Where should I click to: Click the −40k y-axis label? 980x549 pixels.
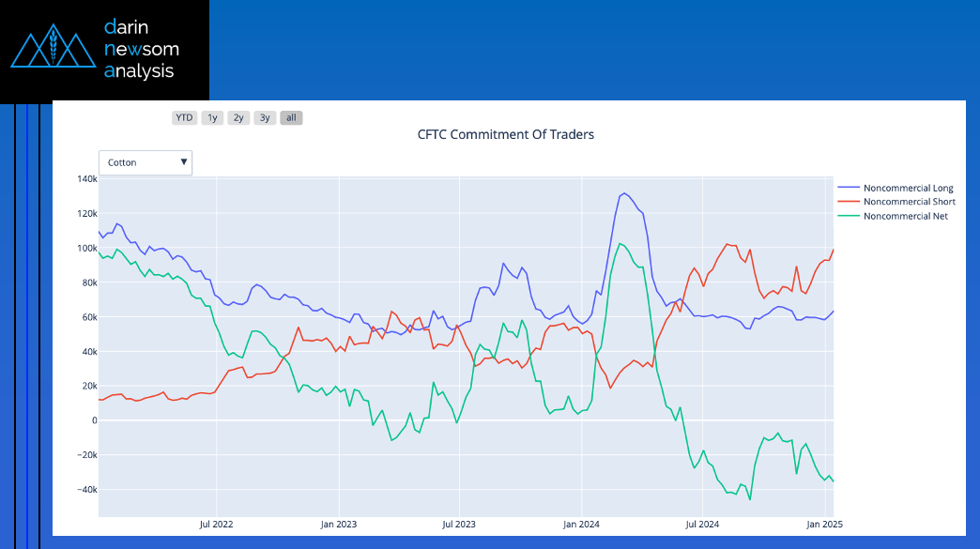85,490
